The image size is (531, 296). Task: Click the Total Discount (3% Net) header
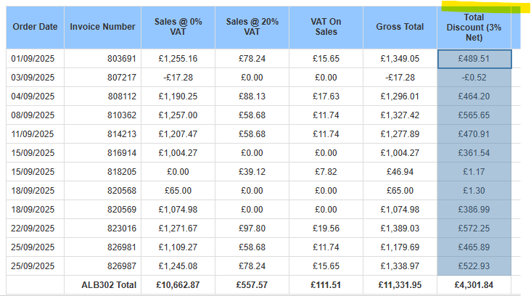(474, 27)
